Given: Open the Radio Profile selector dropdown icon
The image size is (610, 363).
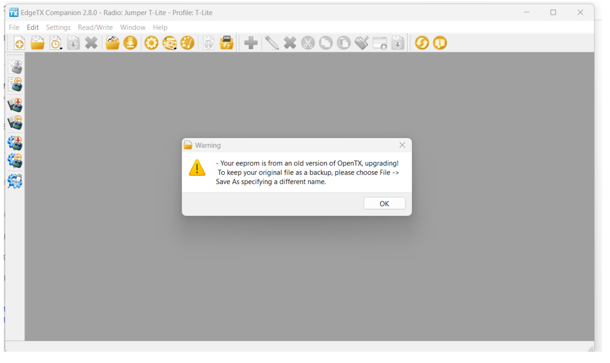Looking at the screenshot, I should 169,43.
